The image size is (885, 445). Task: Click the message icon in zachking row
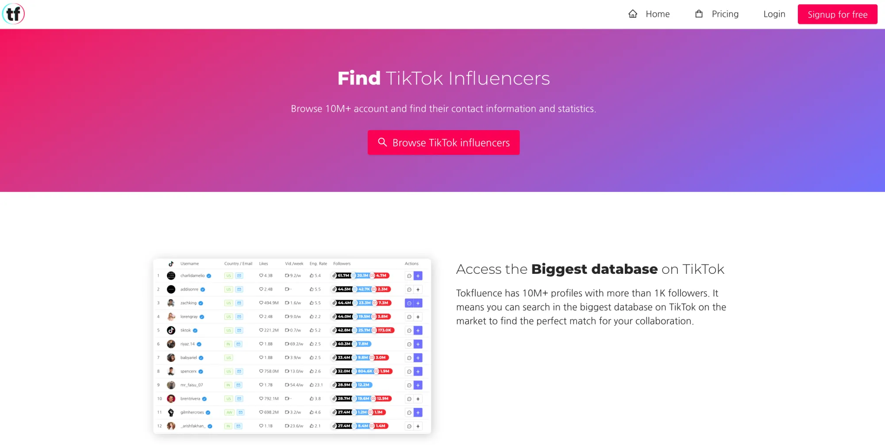[x=409, y=303]
